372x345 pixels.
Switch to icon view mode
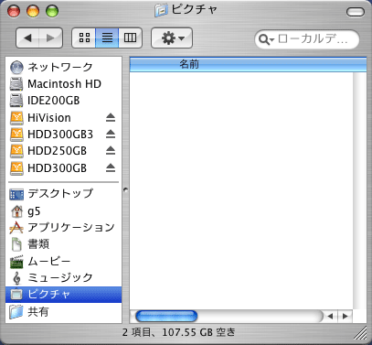[x=84, y=38]
